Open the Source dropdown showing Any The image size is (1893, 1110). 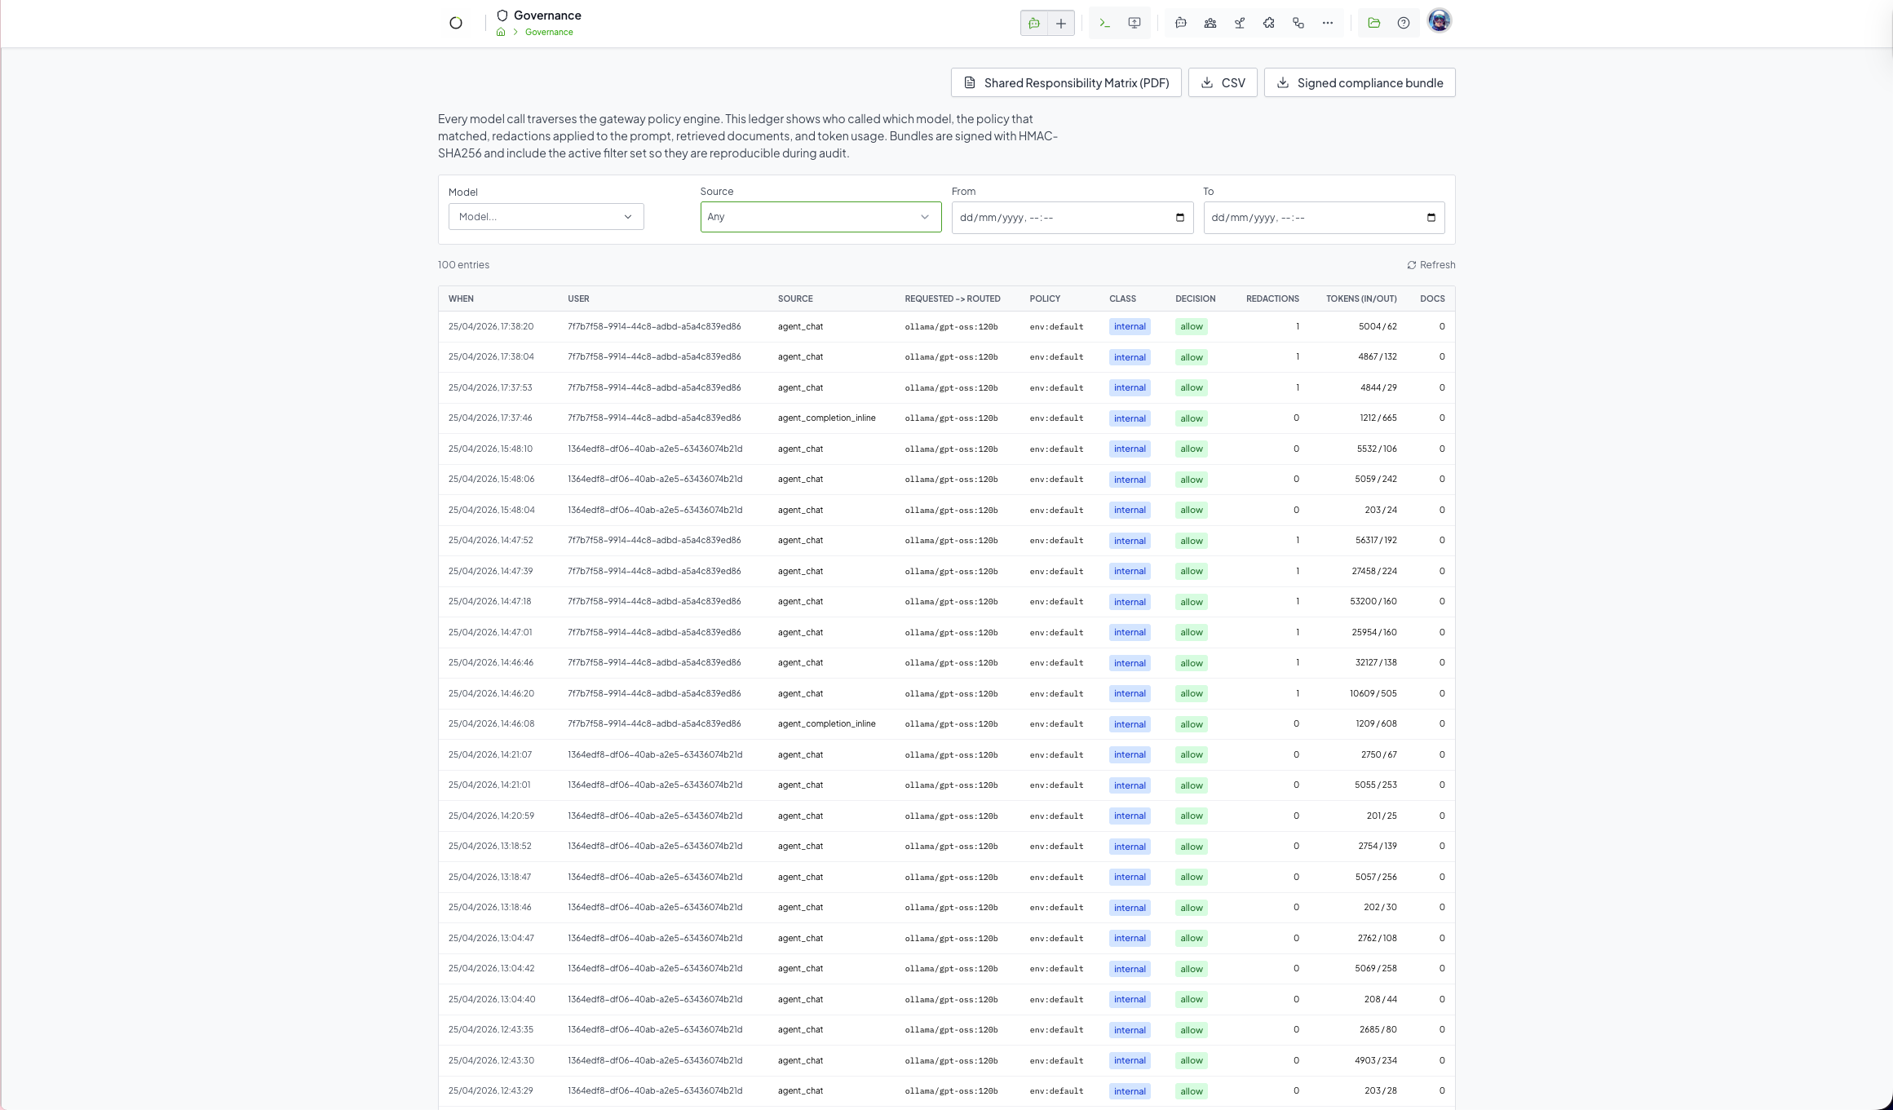pyautogui.click(x=820, y=217)
